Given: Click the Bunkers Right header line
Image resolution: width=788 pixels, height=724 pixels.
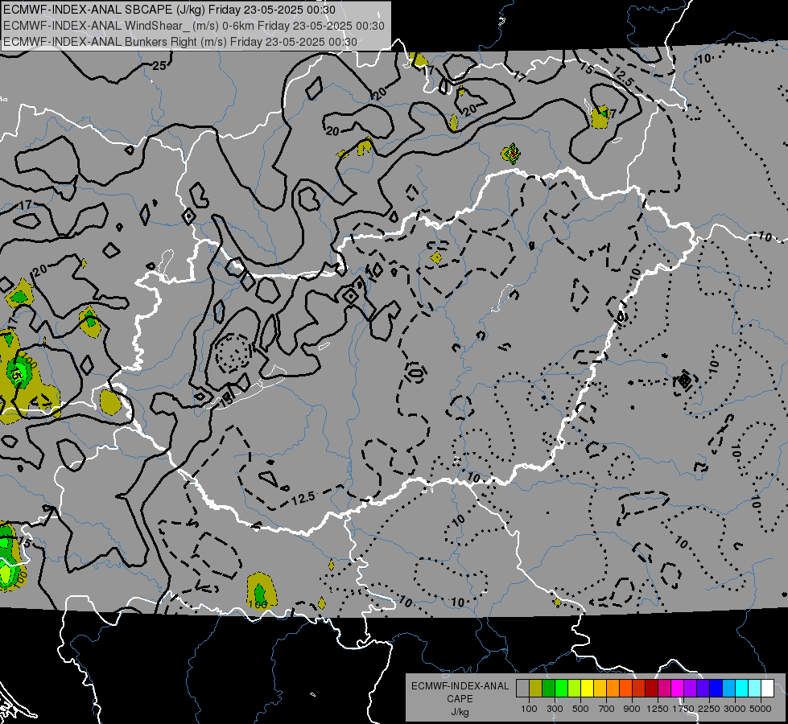Looking at the screenshot, I should (x=180, y=42).
